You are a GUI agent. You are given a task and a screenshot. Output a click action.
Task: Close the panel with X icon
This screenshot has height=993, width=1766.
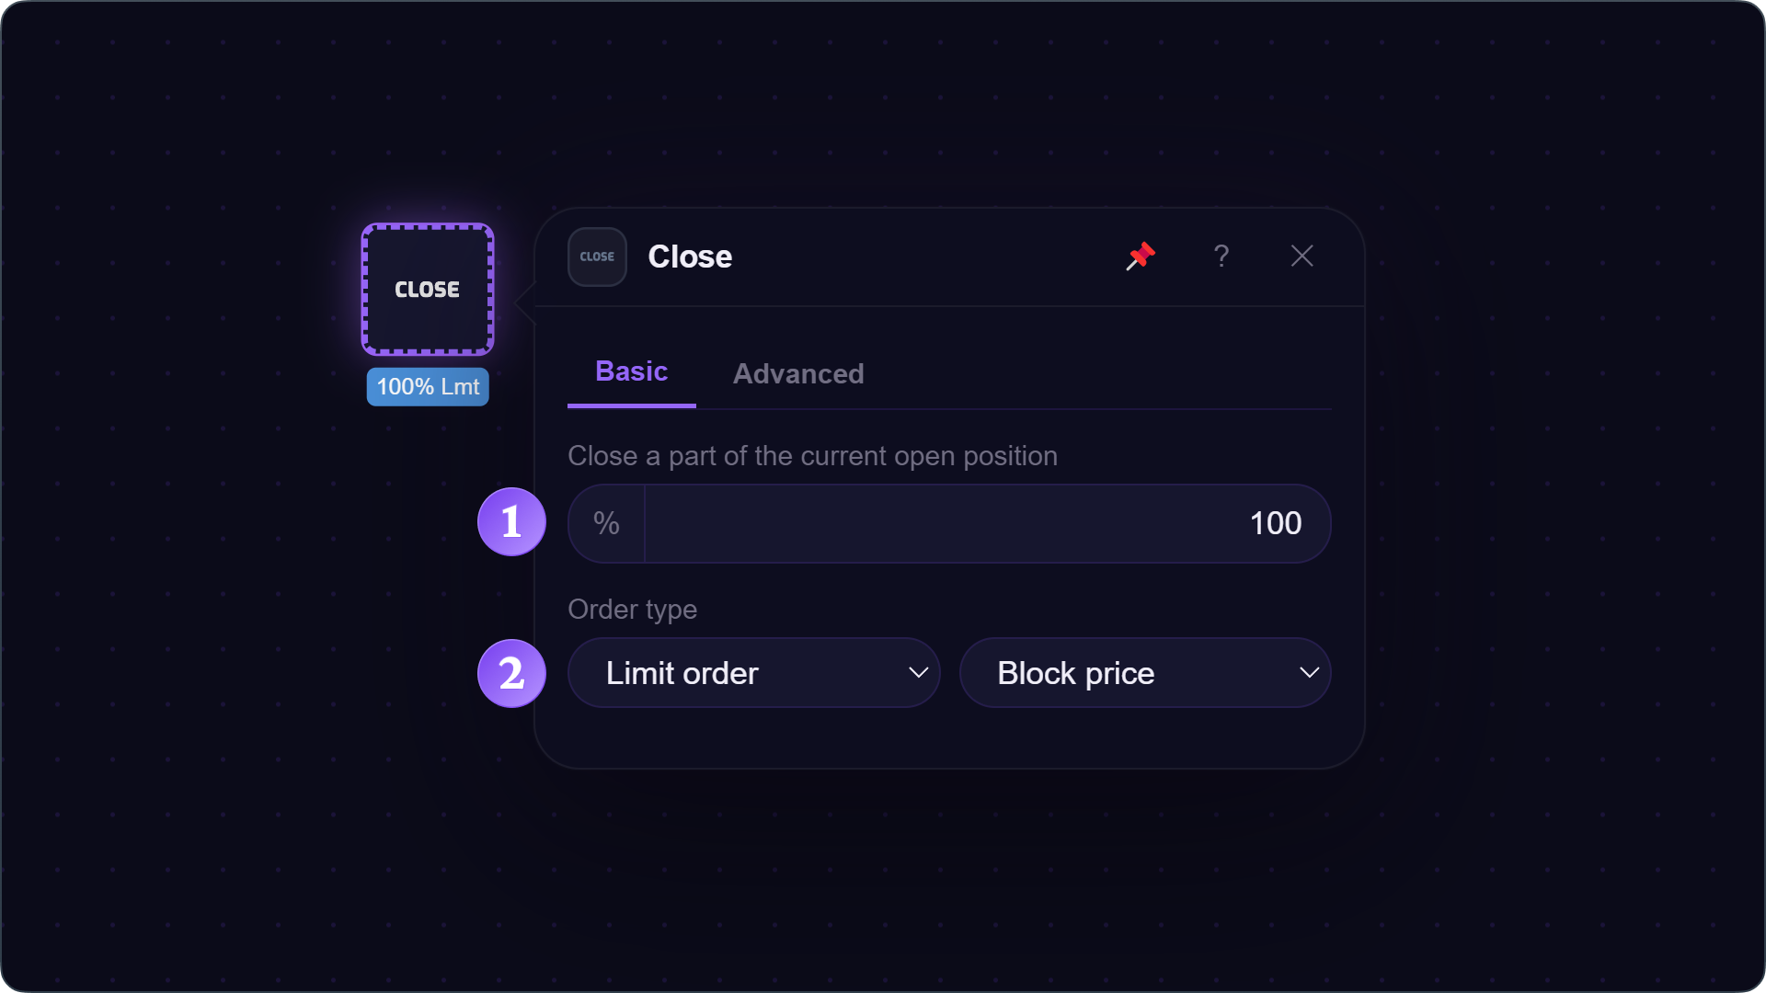[1302, 256]
